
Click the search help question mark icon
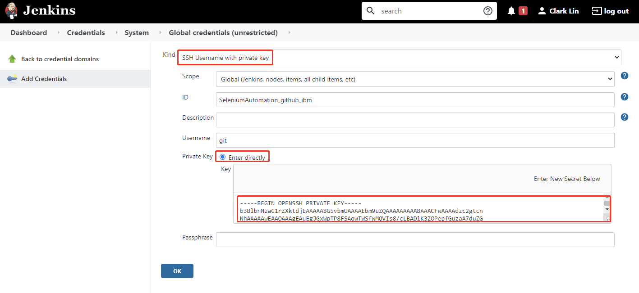point(487,11)
